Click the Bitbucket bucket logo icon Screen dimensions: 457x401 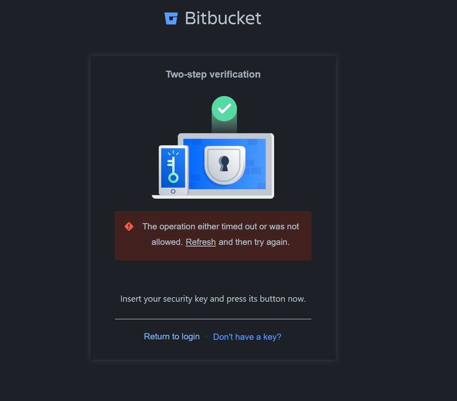[171, 18]
